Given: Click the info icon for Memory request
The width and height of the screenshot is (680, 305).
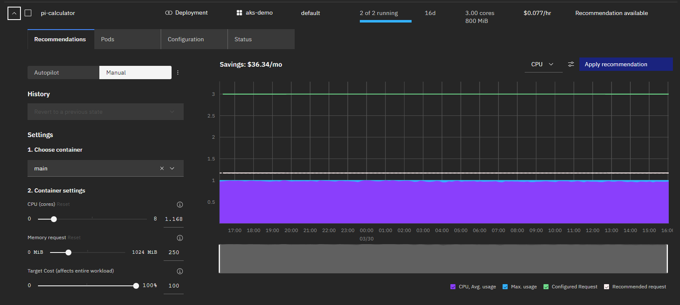Looking at the screenshot, I should [x=180, y=238].
